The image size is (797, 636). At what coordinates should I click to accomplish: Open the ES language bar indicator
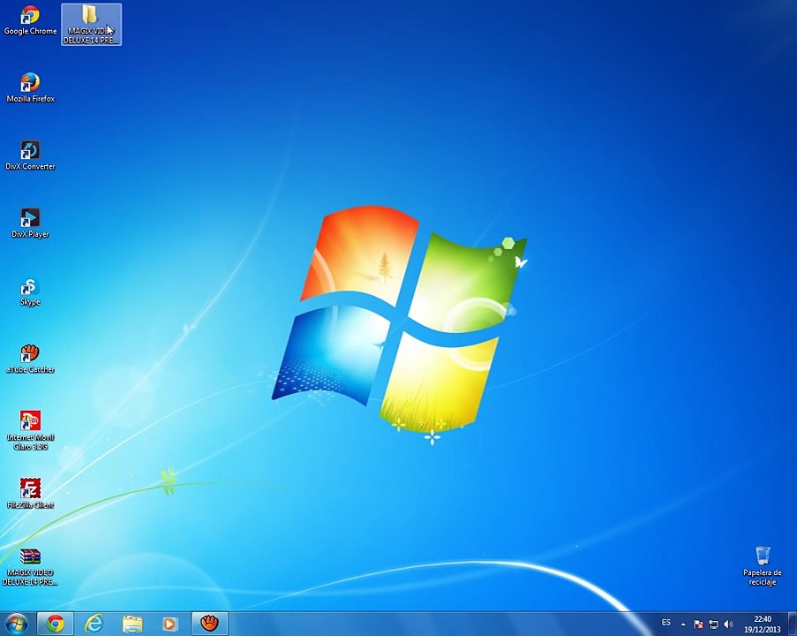[665, 622]
